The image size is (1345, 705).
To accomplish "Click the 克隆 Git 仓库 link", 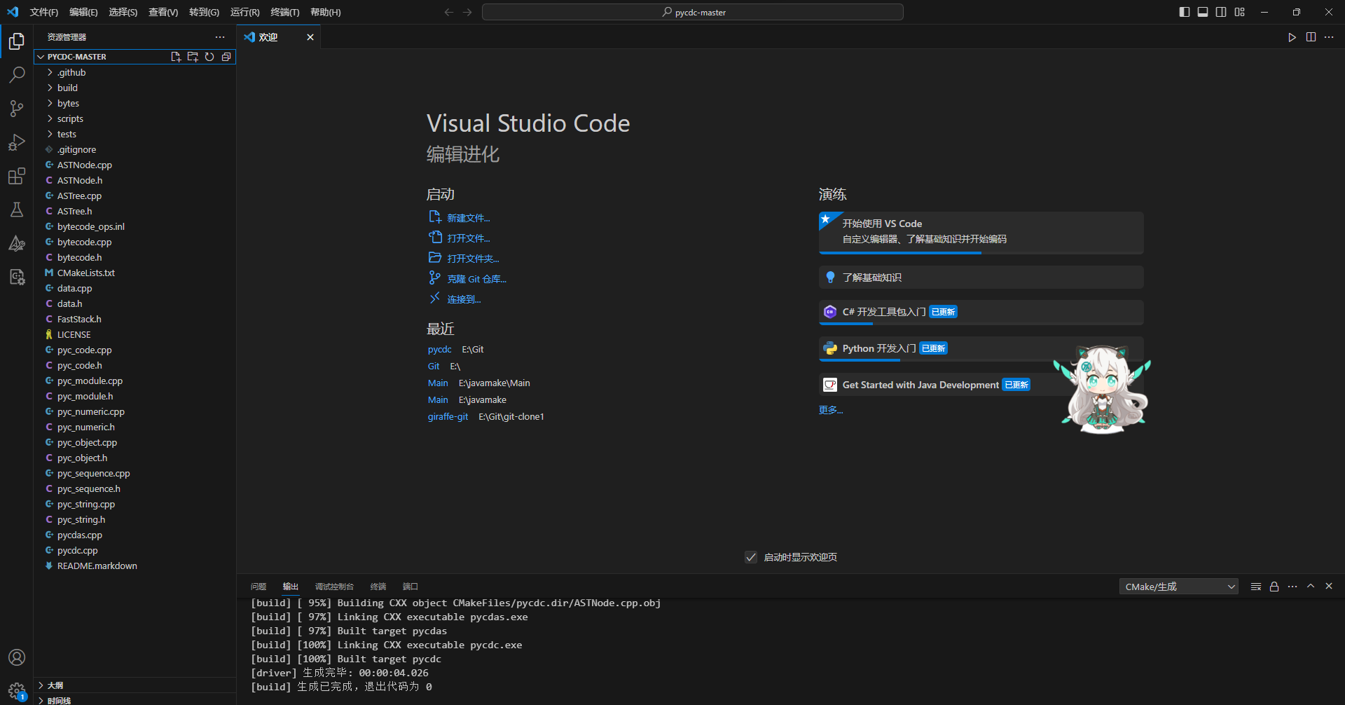I will [476, 279].
